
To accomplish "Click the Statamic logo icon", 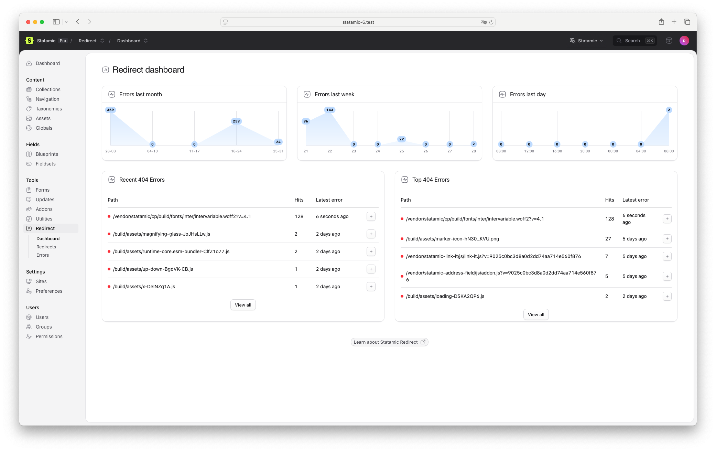I will (x=30, y=41).
